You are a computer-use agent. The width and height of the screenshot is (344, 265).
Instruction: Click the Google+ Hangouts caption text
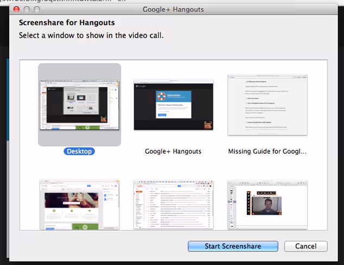click(173, 152)
